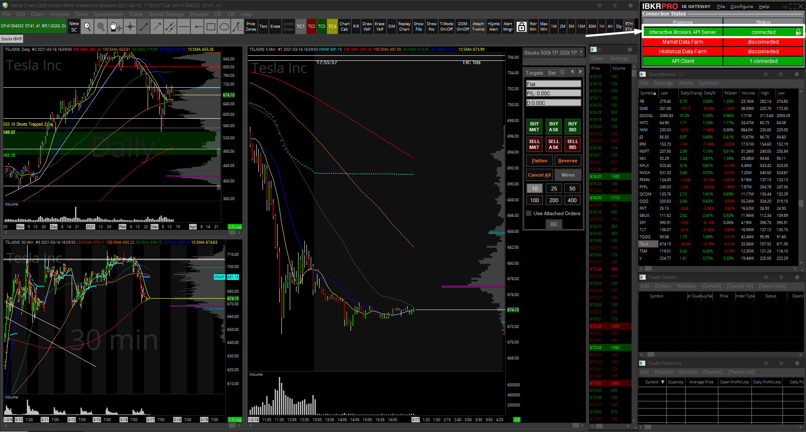Screen dimensions: 806x432
Task: Open the Global Settings menu
Action: pyautogui.click(x=166, y=14)
